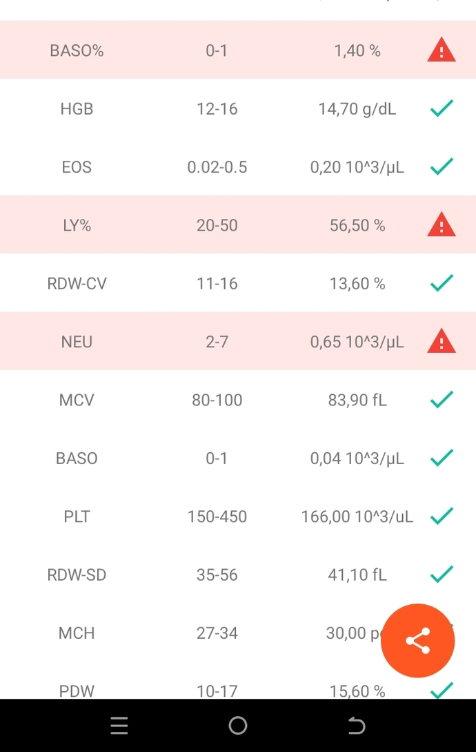This screenshot has height=752, width=476.
Task: Select the MCH test label
Action: click(77, 633)
